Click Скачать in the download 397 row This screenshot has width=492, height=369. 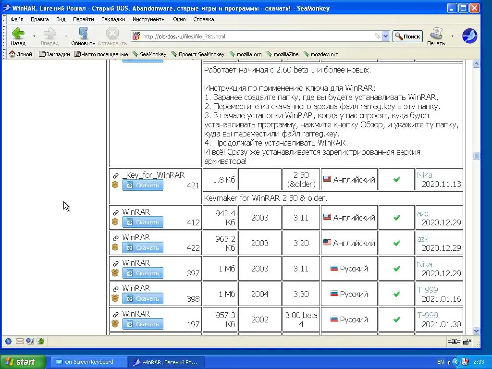(x=143, y=273)
